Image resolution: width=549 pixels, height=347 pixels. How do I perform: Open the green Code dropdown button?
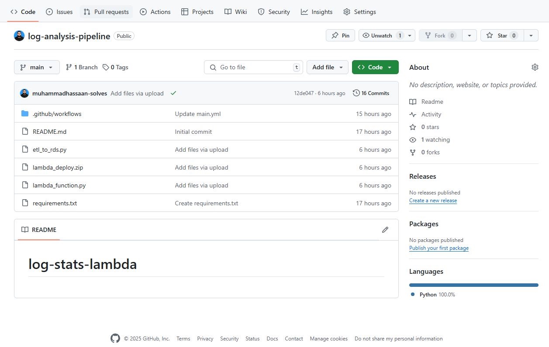(375, 67)
